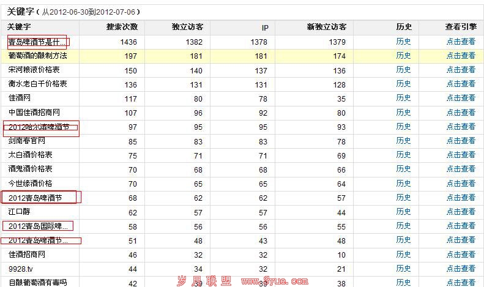Click the 查看引擎 column header
This screenshot has height=287, width=484.
[461, 27]
